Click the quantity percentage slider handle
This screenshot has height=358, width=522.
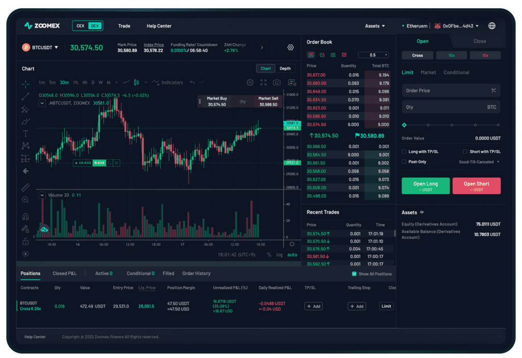pos(404,125)
